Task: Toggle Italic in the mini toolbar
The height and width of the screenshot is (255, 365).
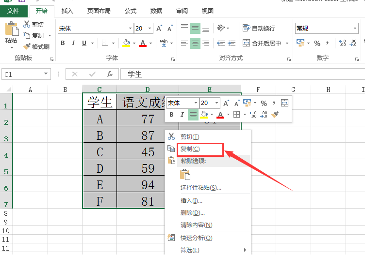Action: pyautogui.click(x=182, y=115)
